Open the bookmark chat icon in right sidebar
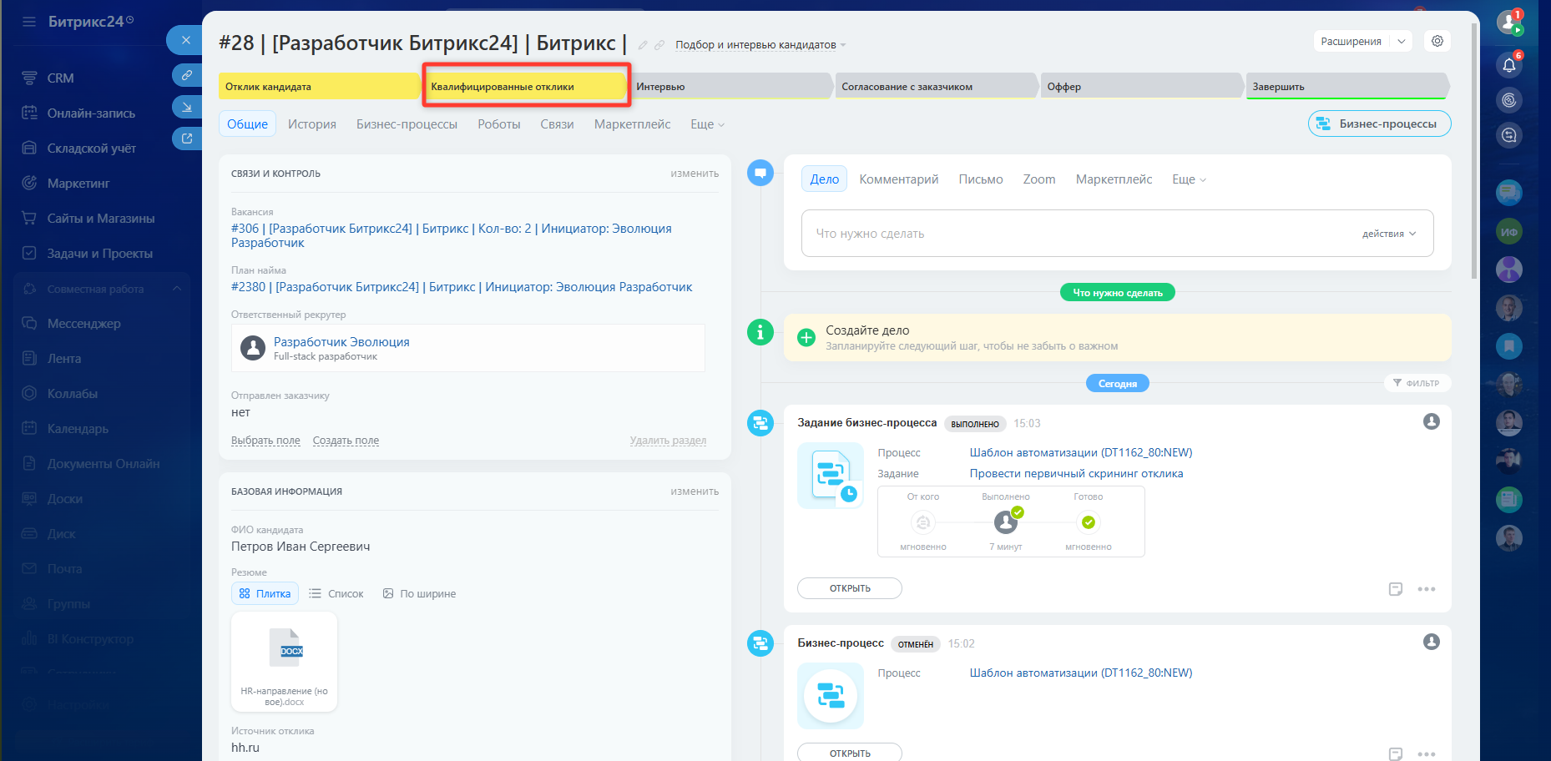This screenshot has height=761, width=1551. pos(1509,345)
